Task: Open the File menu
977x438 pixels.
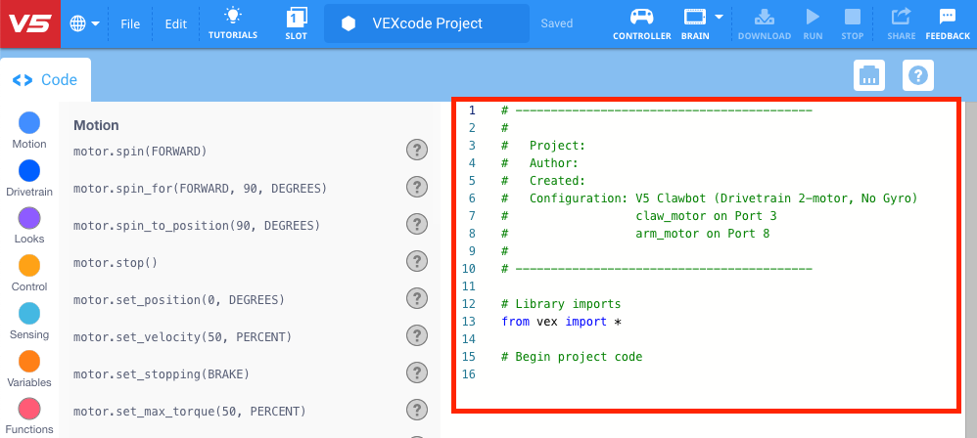Action: 130,23
